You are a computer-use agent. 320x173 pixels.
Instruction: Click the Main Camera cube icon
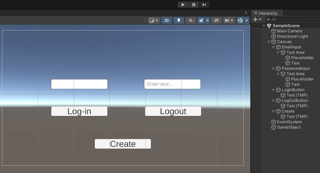274,31
